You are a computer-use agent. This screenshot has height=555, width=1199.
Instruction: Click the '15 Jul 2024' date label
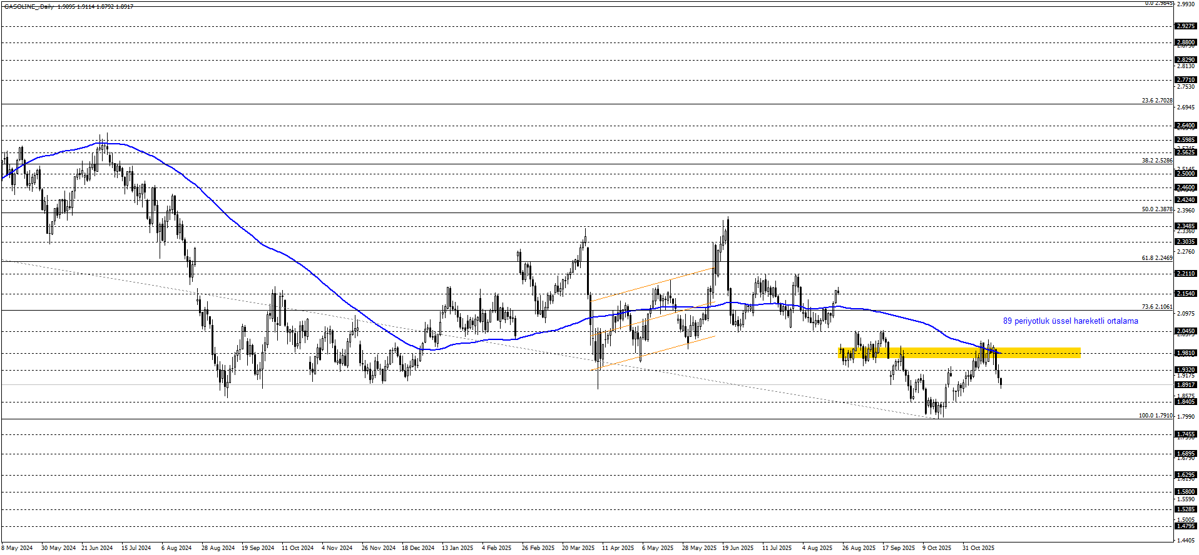click(136, 548)
